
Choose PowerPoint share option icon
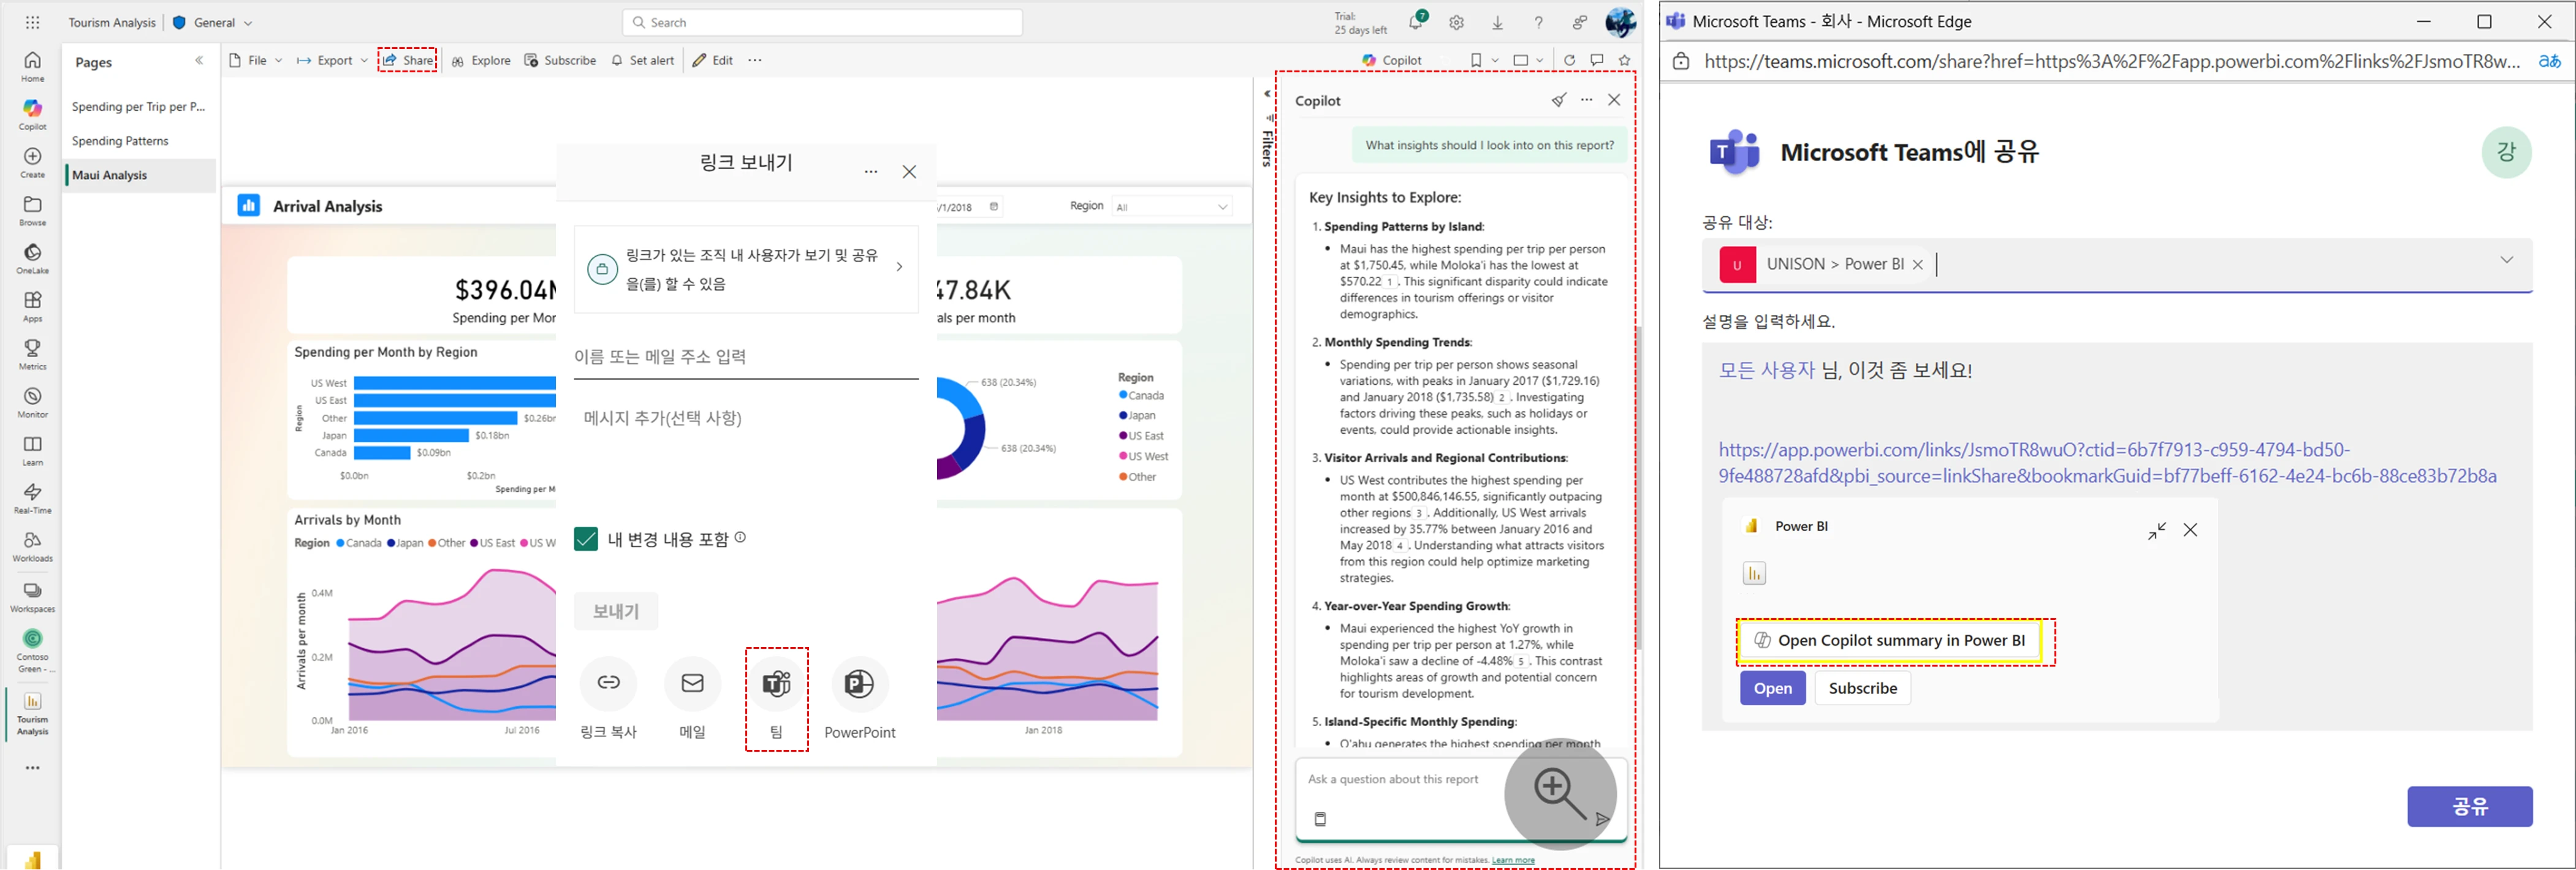[x=859, y=684]
